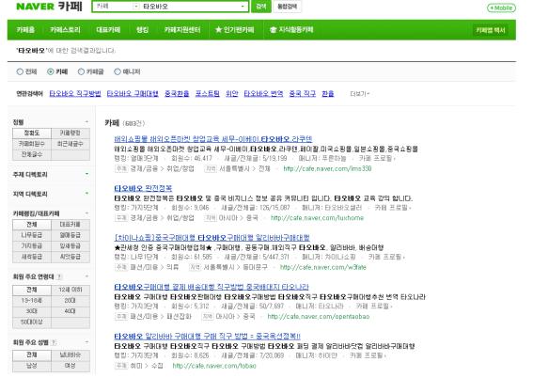The image size is (533, 378).
Task: Expand the 주제 디렉토리 section
Action: [86, 174]
